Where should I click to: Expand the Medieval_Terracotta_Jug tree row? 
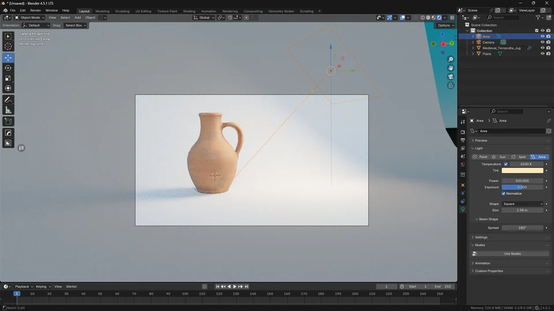coord(473,48)
